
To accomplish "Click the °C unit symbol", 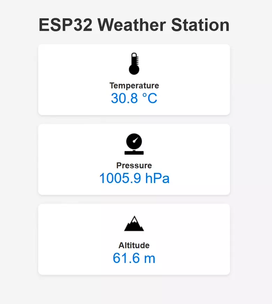I will tap(150, 98).
